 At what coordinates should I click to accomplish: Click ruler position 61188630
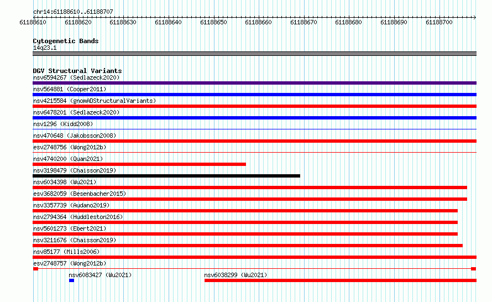pos(123,22)
